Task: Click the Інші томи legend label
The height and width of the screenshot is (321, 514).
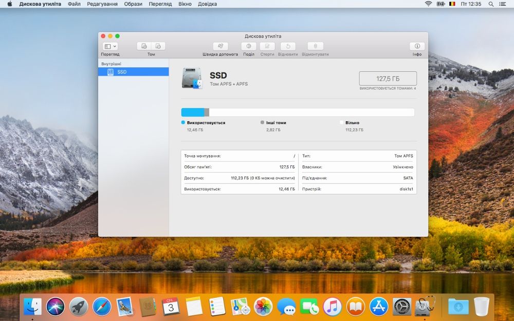Action: pyautogui.click(x=276, y=123)
